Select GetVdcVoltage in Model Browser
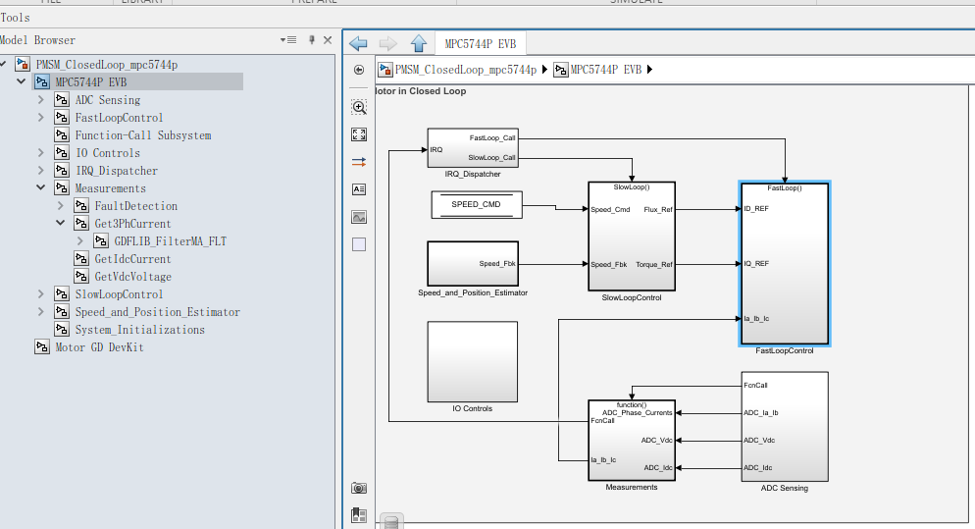975x529 pixels. [133, 277]
